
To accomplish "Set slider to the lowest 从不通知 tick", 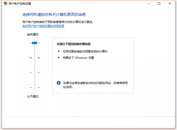I will point(35,87).
